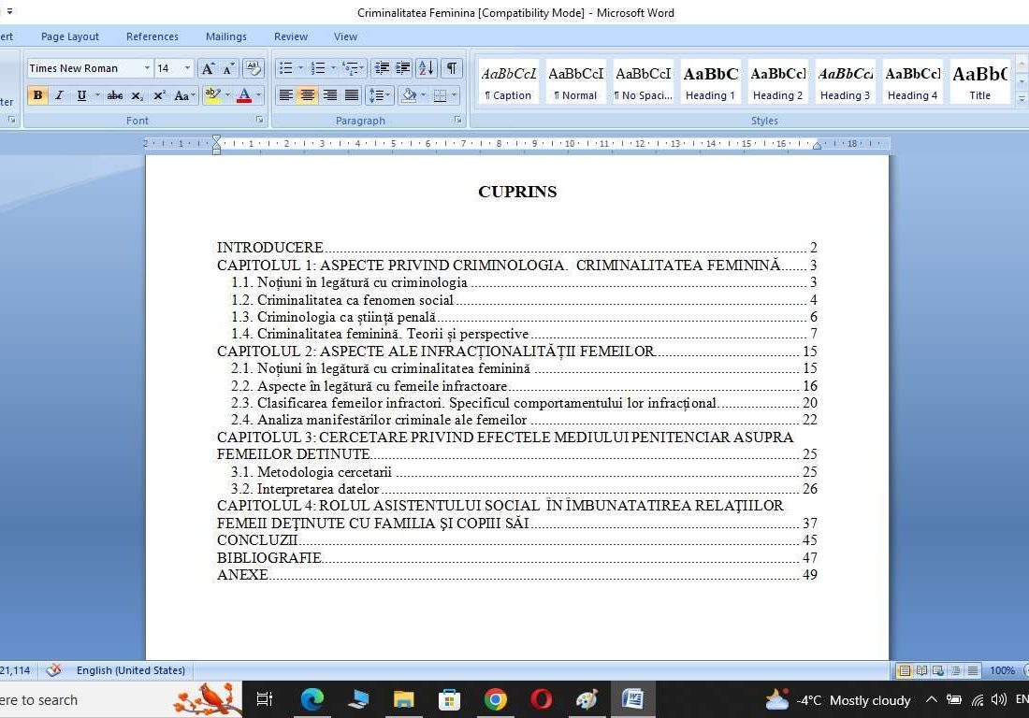The image size is (1029, 718).
Task: Select the Align Right icon
Action: pos(329,94)
